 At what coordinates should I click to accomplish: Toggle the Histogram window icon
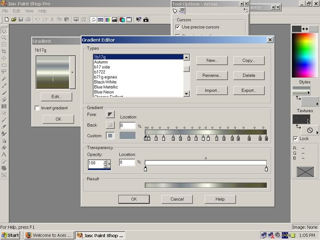point(115,20)
